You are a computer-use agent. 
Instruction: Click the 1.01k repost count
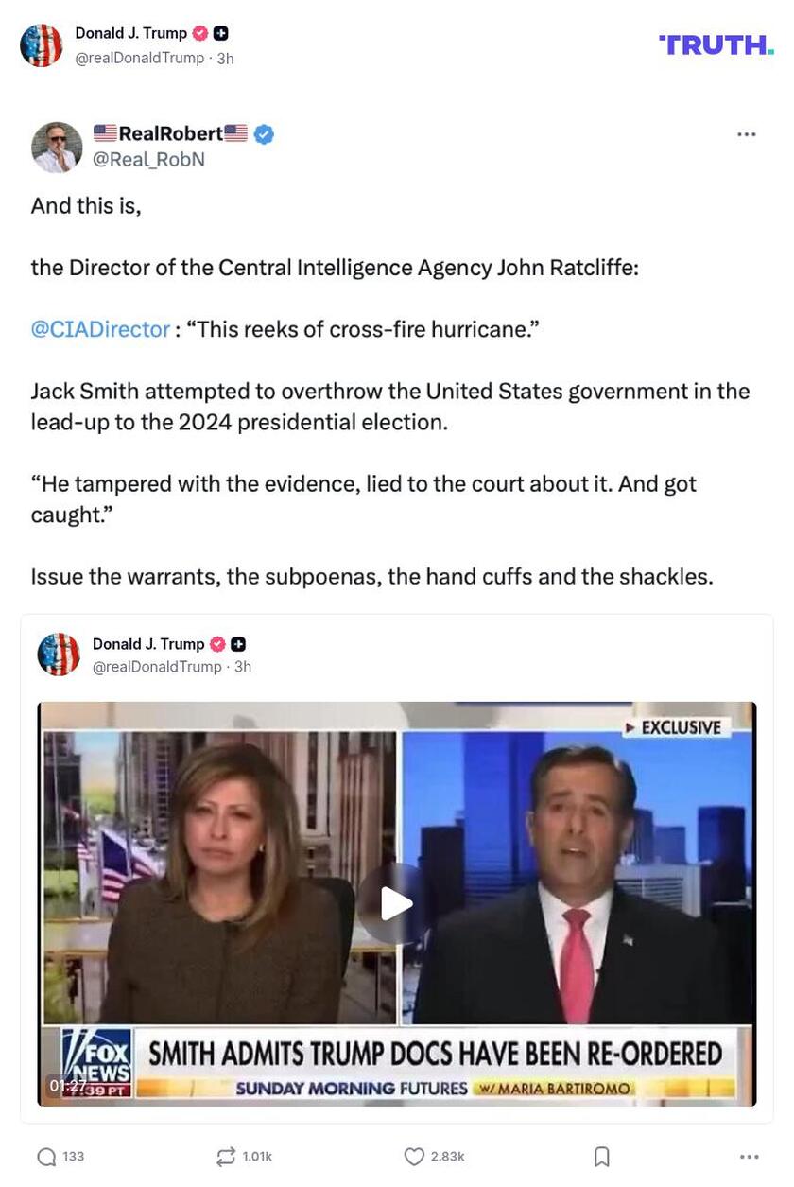pos(257,1157)
